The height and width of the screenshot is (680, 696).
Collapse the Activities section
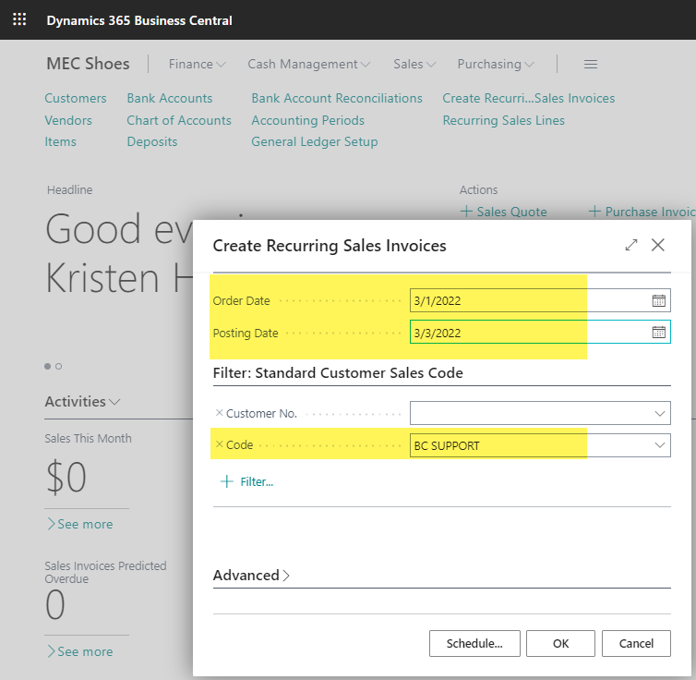[x=82, y=402]
